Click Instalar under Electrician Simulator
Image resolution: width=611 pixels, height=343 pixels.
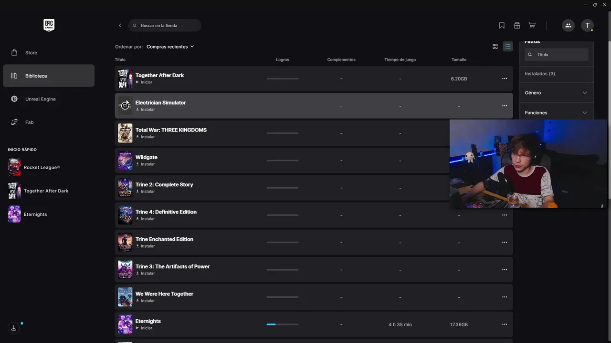[146, 110]
